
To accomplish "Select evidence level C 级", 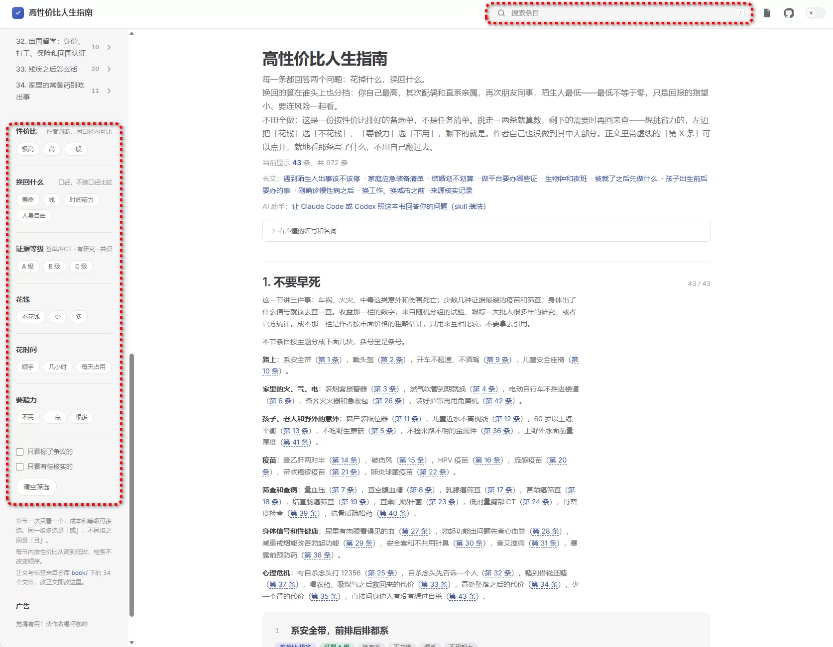I will 81,267.
